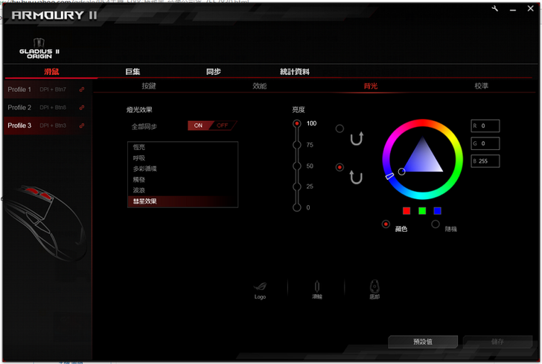
Task: Choose the 彗星效果 comet lighting effect
Action: 183,201
